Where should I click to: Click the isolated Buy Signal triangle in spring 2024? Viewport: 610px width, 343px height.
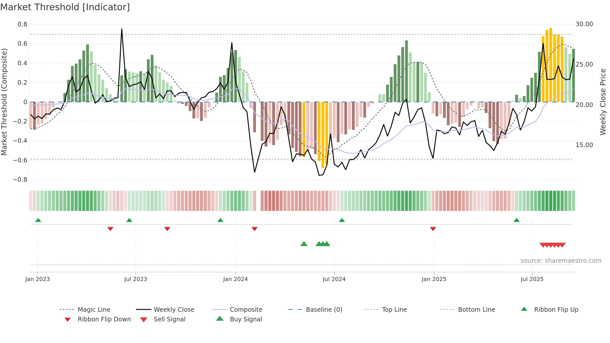(304, 244)
